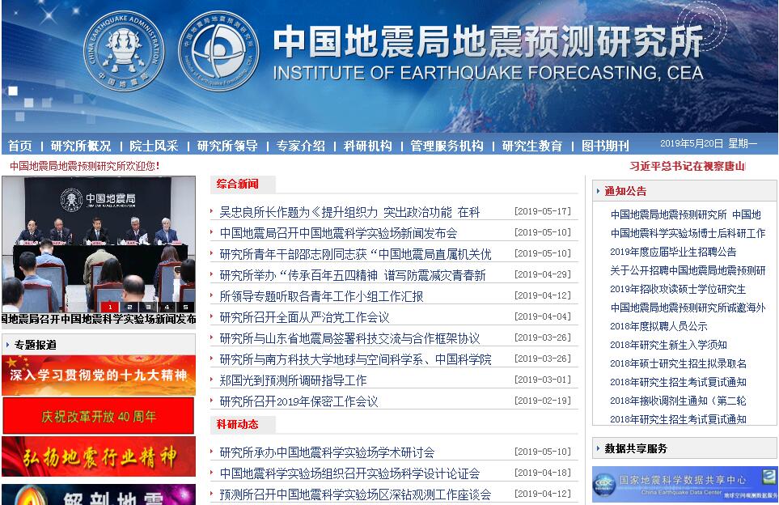Open the 首页 home menu item

point(20,146)
